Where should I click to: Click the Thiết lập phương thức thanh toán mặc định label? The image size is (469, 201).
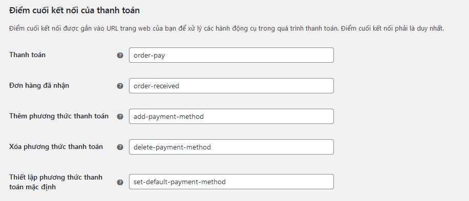pyautogui.click(x=56, y=182)
